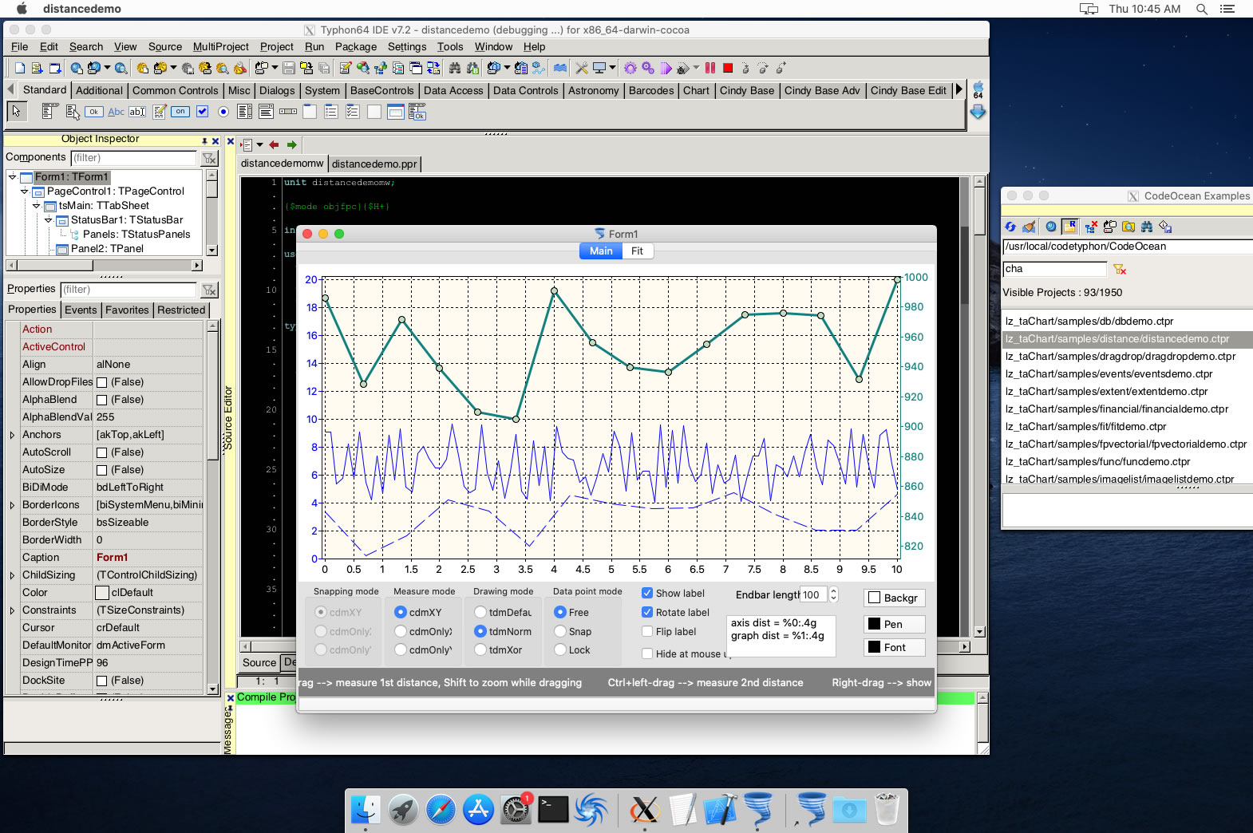Open the distancedemo.ppr editor tab
Image resolution: width=1253 pixels, height=833 pixels.
click(x=374, y=164)
